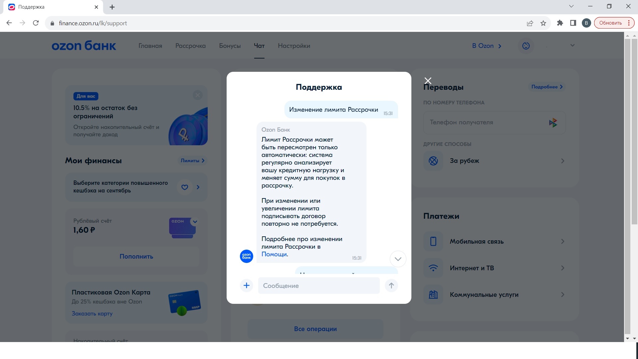Click the Ozon Банк avatar in chat
638x359 pixels.
[x=246, y=256]
